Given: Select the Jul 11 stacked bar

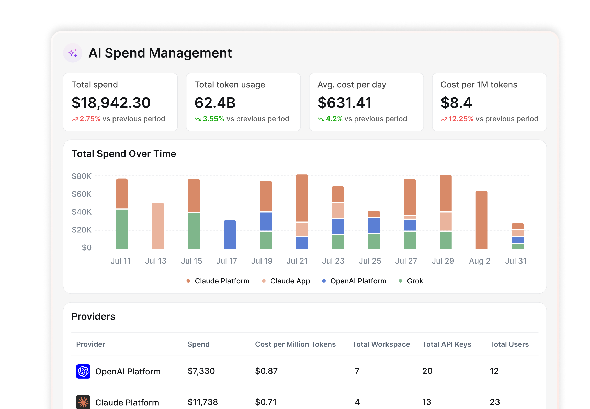Looking at the screenshot, I should point(122,214).
